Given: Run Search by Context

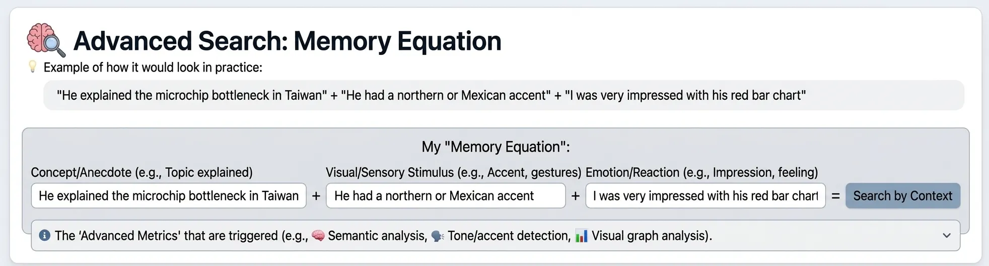Looking at the screenshot, I should (903, 195).
